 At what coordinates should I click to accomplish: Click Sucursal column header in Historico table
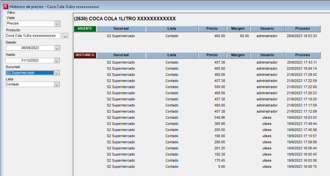121,55
